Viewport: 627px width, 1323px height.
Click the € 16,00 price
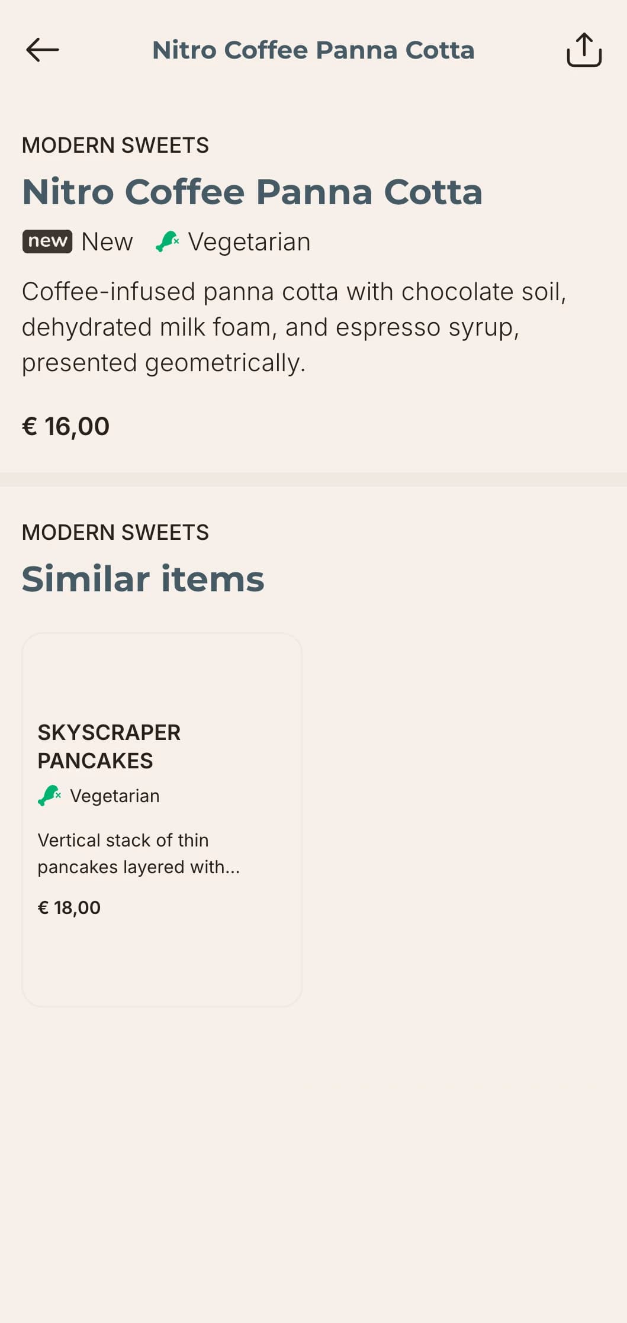pyautogui.click(x=66, y=426)
